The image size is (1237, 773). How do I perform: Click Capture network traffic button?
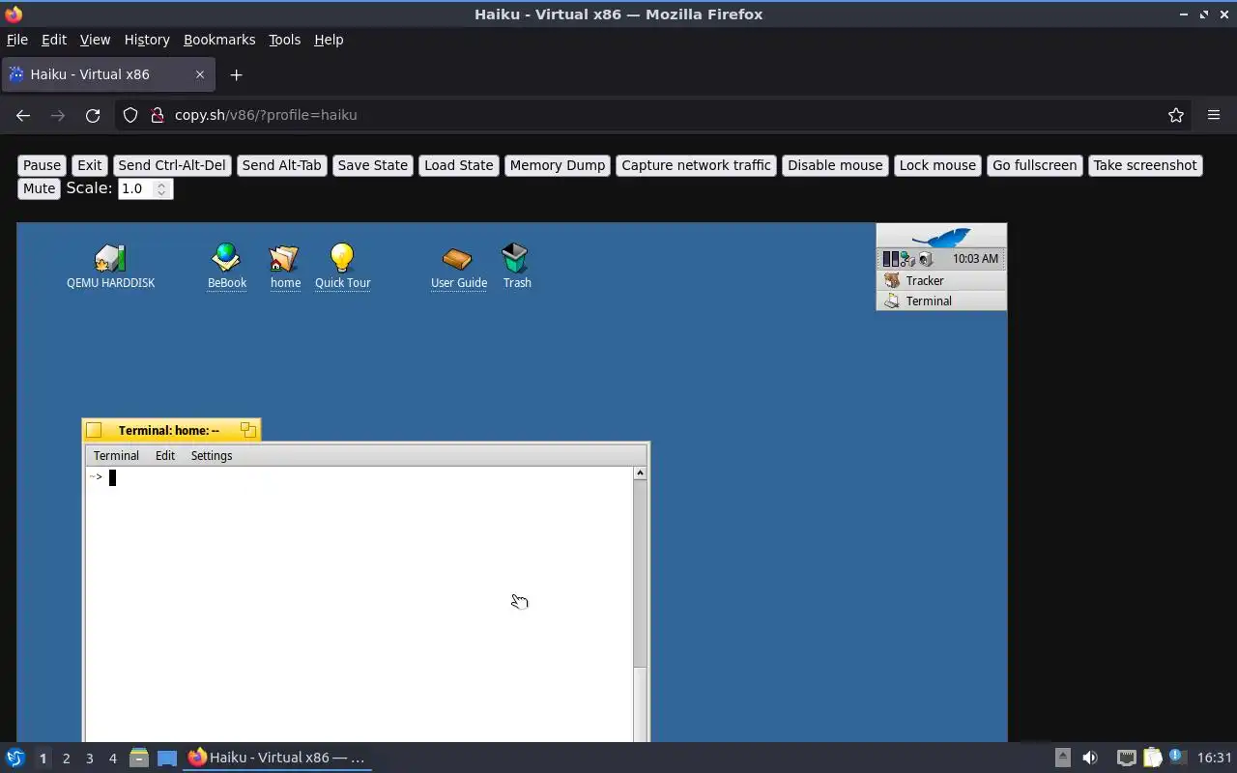696,165
